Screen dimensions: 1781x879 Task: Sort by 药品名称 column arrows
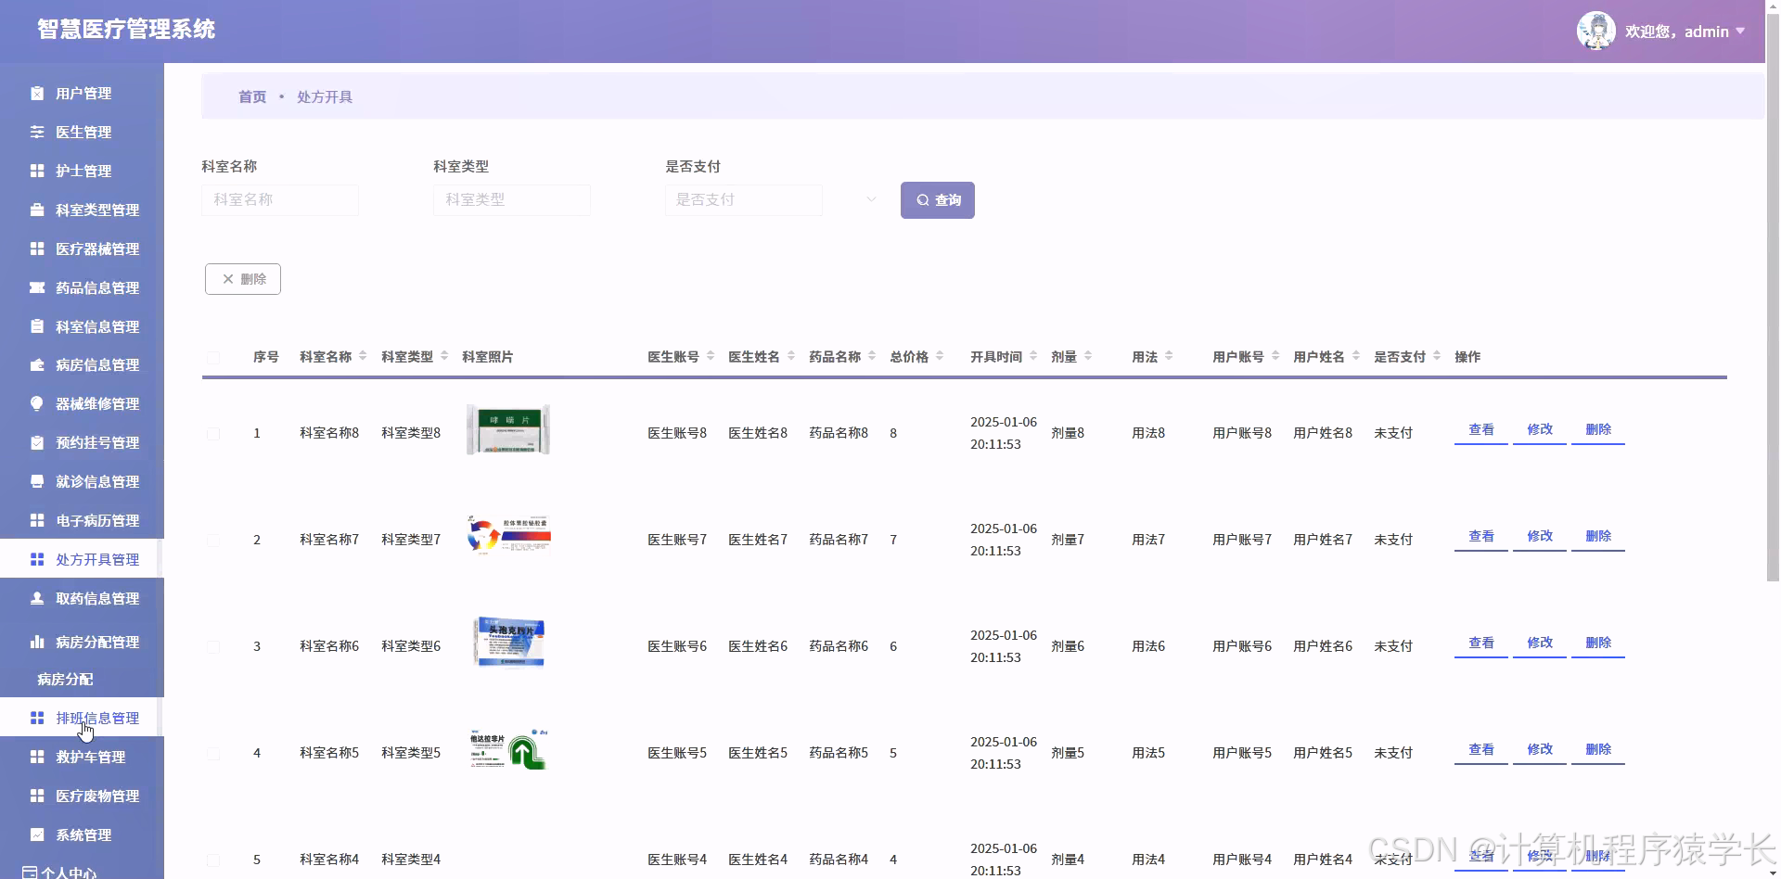coord(872,356)
